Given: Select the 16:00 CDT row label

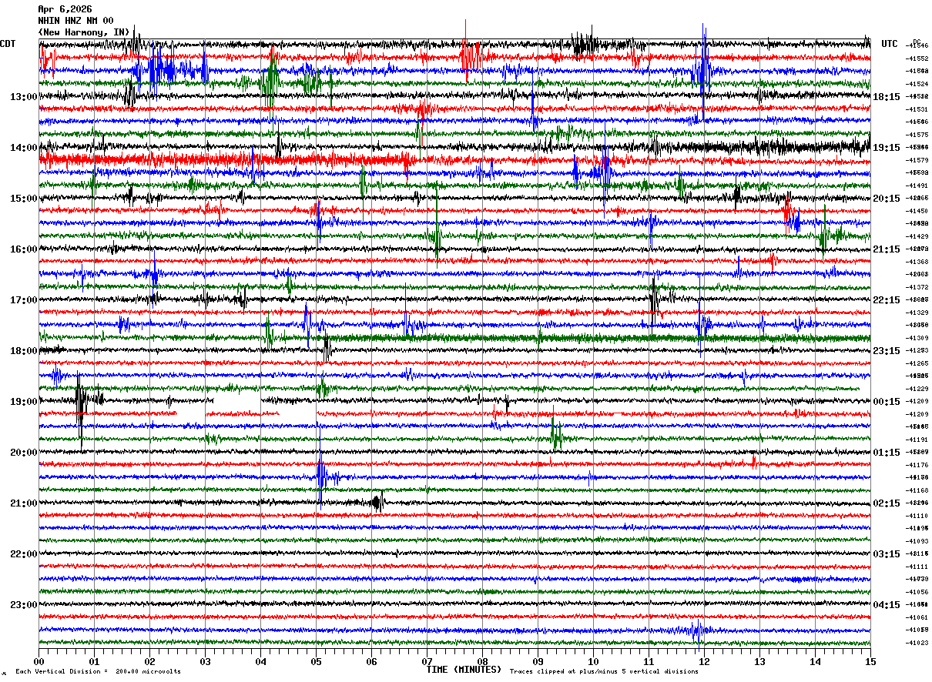Looking at the screenshot, I should click(x=24, y=249).
